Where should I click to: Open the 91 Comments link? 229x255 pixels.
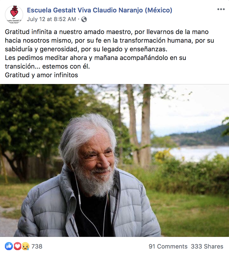(168, 246)
